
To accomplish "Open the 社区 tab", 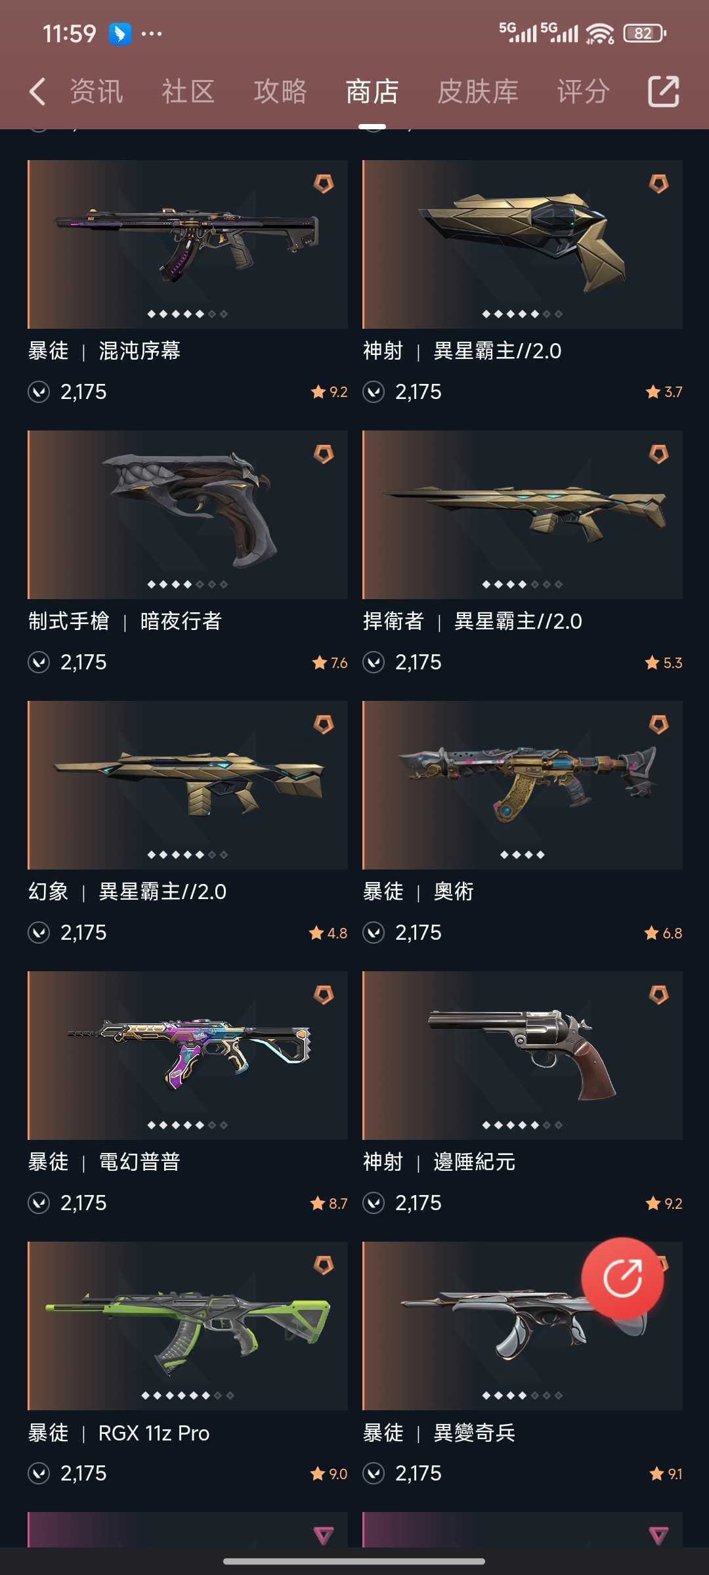I will point(188,91).
